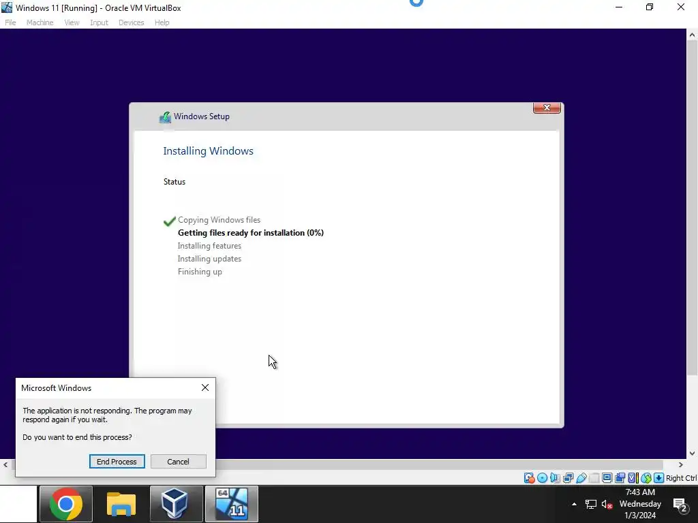Show hidden system tray icons
The image size is (698, 523).
(x=574, y=504)
